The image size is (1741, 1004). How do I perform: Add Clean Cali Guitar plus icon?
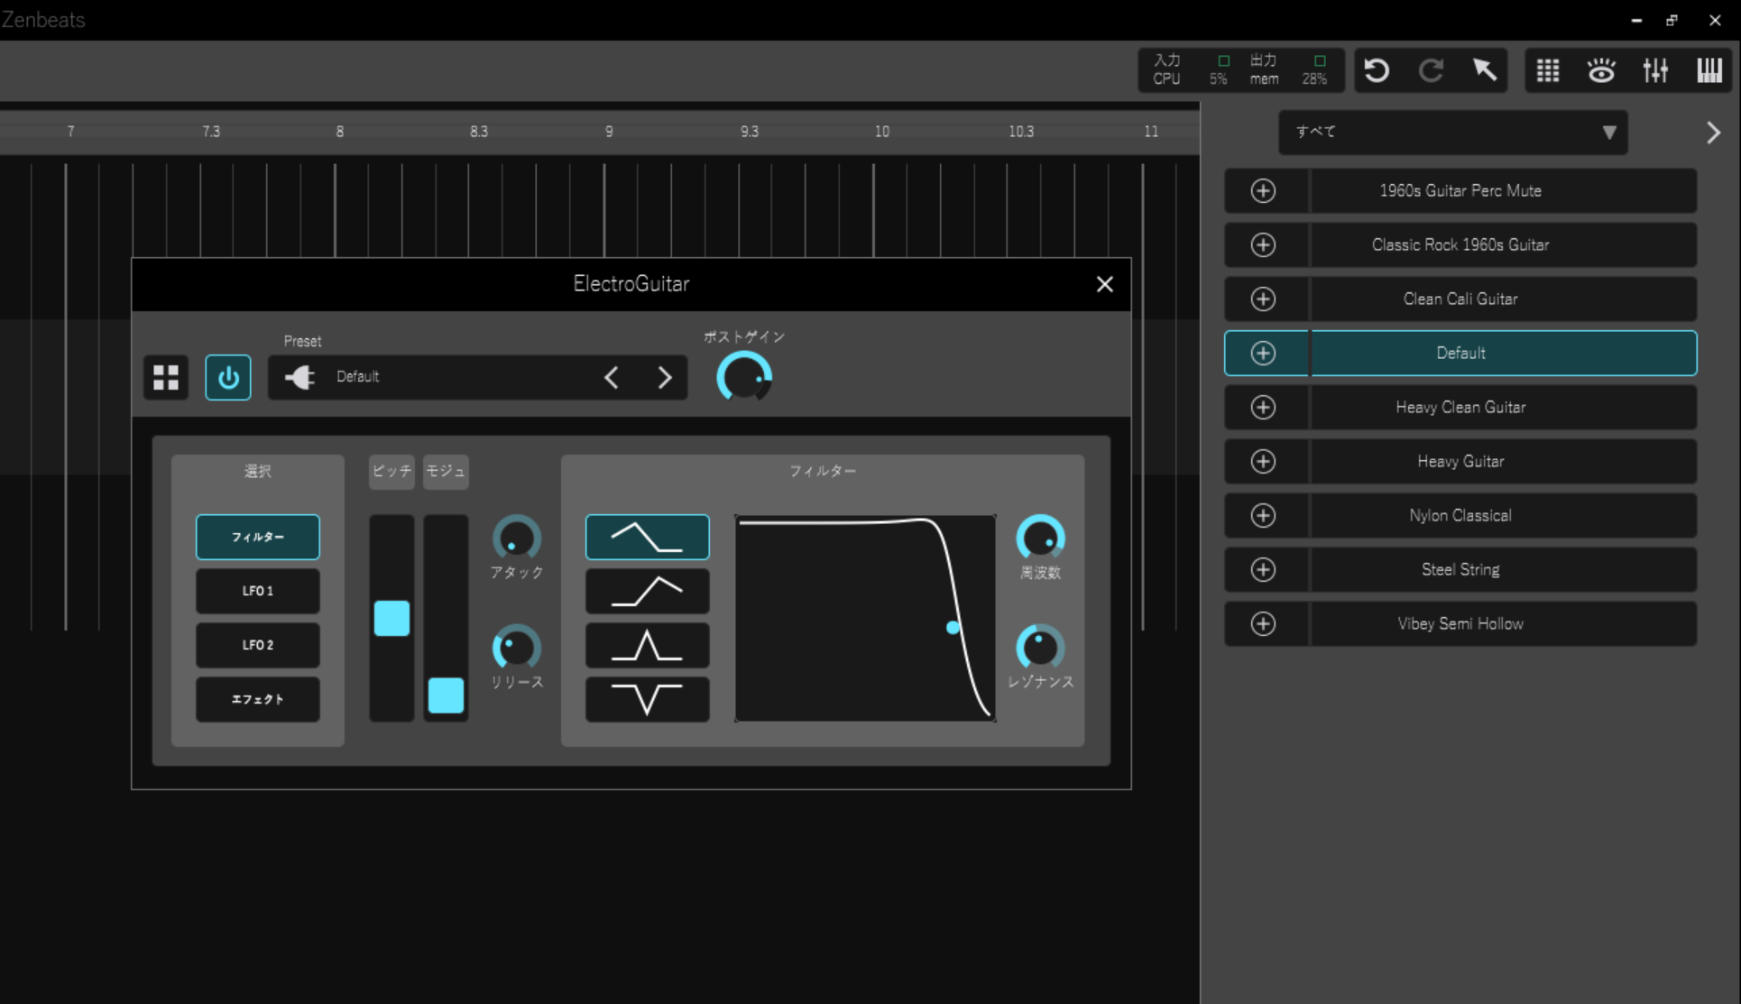click(x=1263, y=299)
